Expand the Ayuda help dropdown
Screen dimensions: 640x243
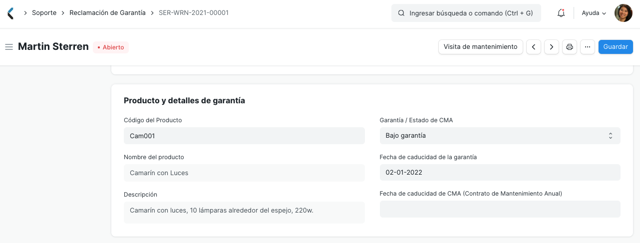(x=594, y=13)
